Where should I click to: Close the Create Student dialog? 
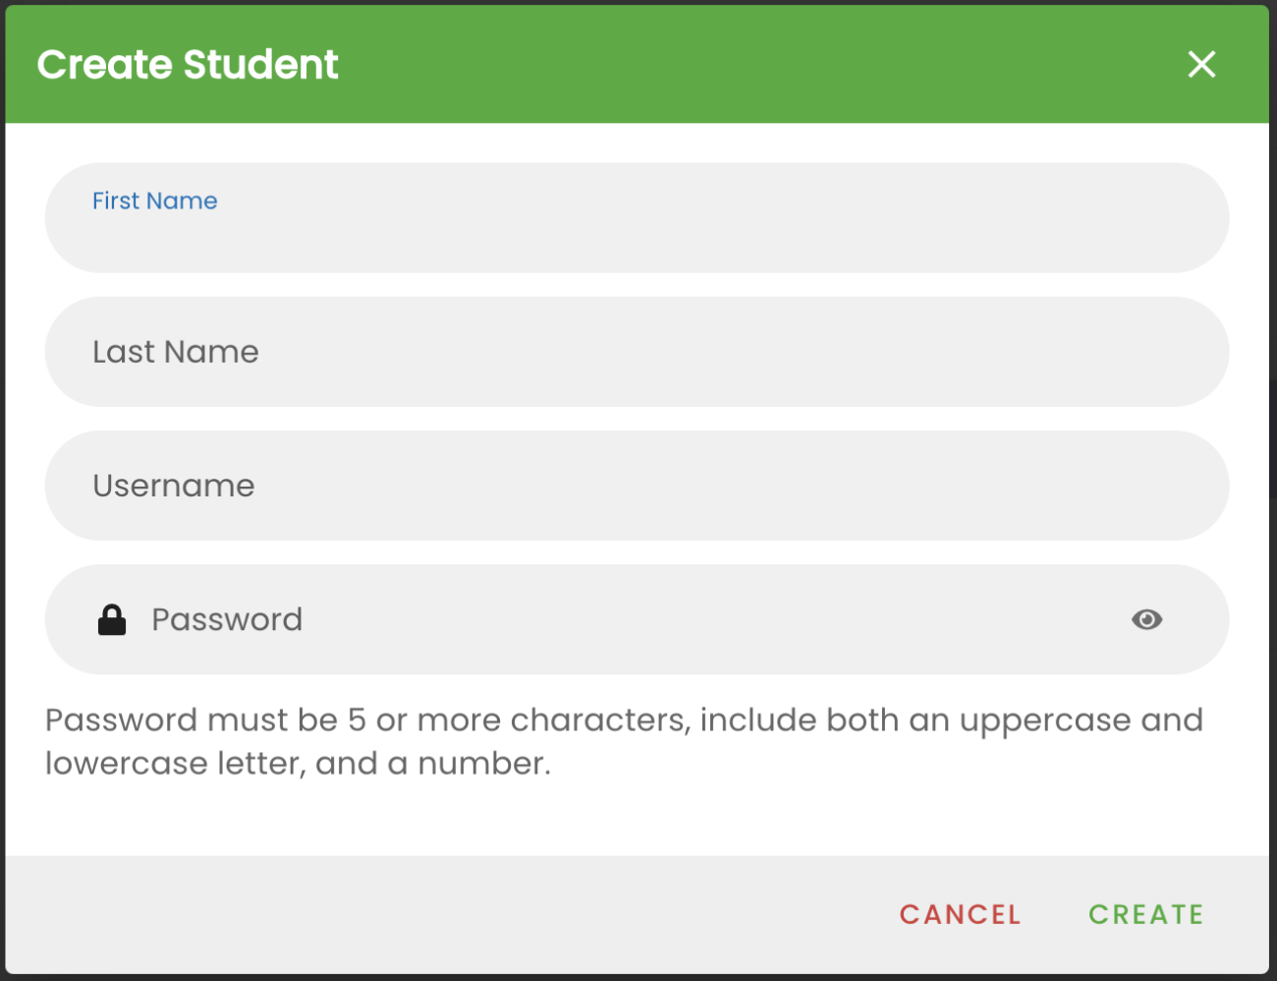coord(1201,65)
